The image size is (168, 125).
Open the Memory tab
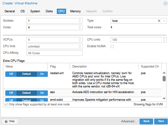[x=75, y=11]
